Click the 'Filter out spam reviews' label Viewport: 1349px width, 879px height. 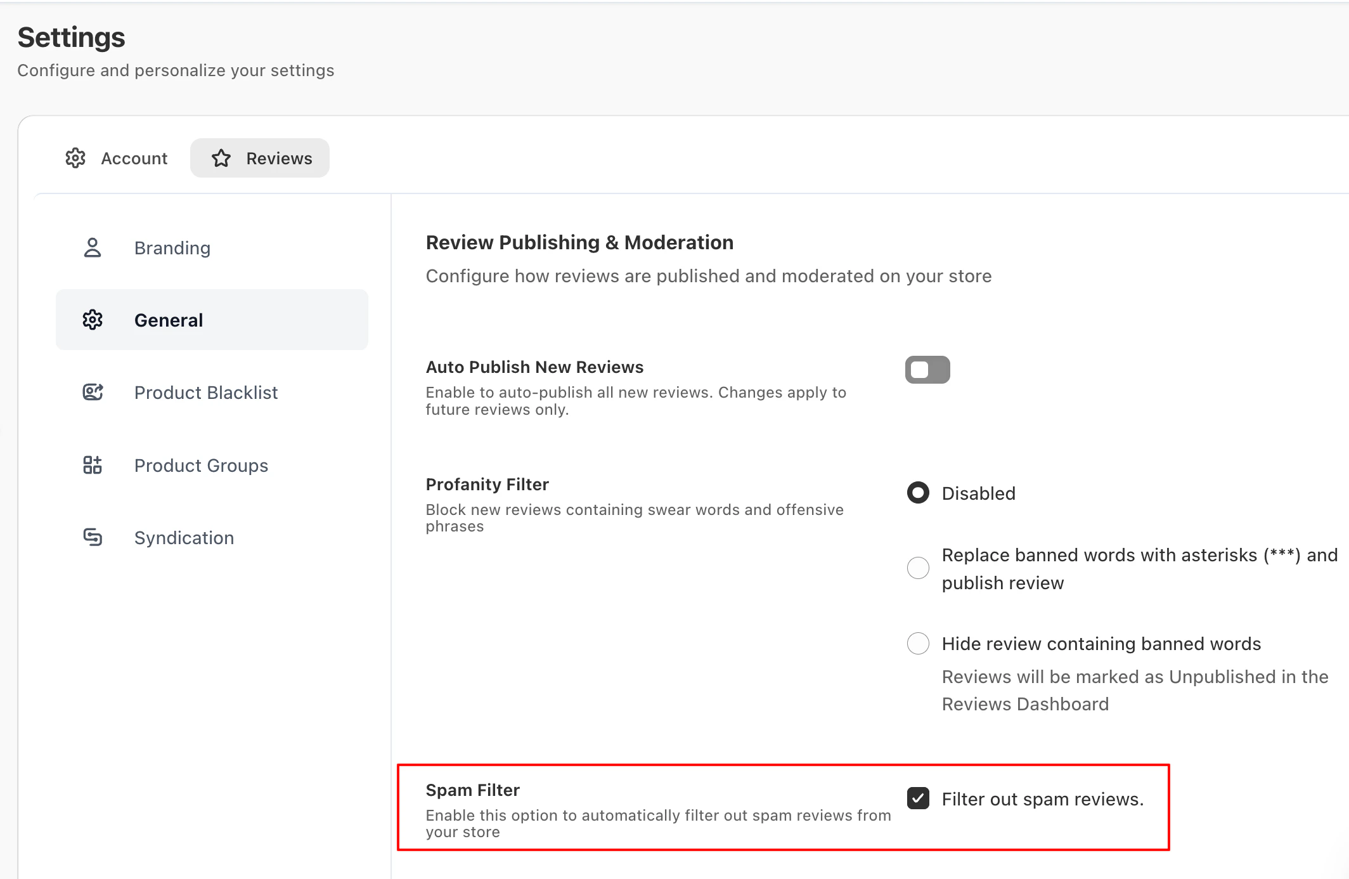pos(1042,799)
